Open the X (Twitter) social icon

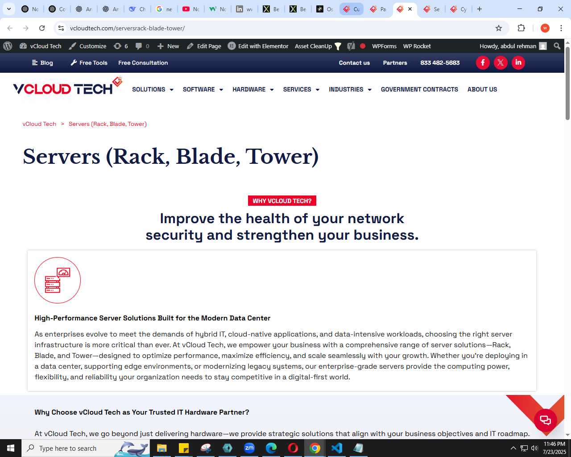[501, 62]
